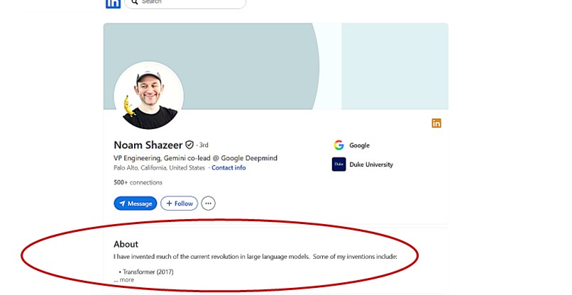Click the Noam Shazeer name heading
The height and width of the screenshot is (295, 572).
[x=148, y=145]
